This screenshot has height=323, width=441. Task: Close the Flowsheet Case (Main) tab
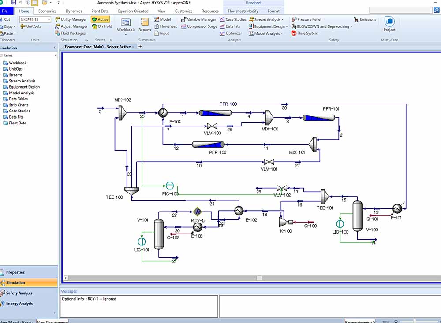(x=133, y=47)
